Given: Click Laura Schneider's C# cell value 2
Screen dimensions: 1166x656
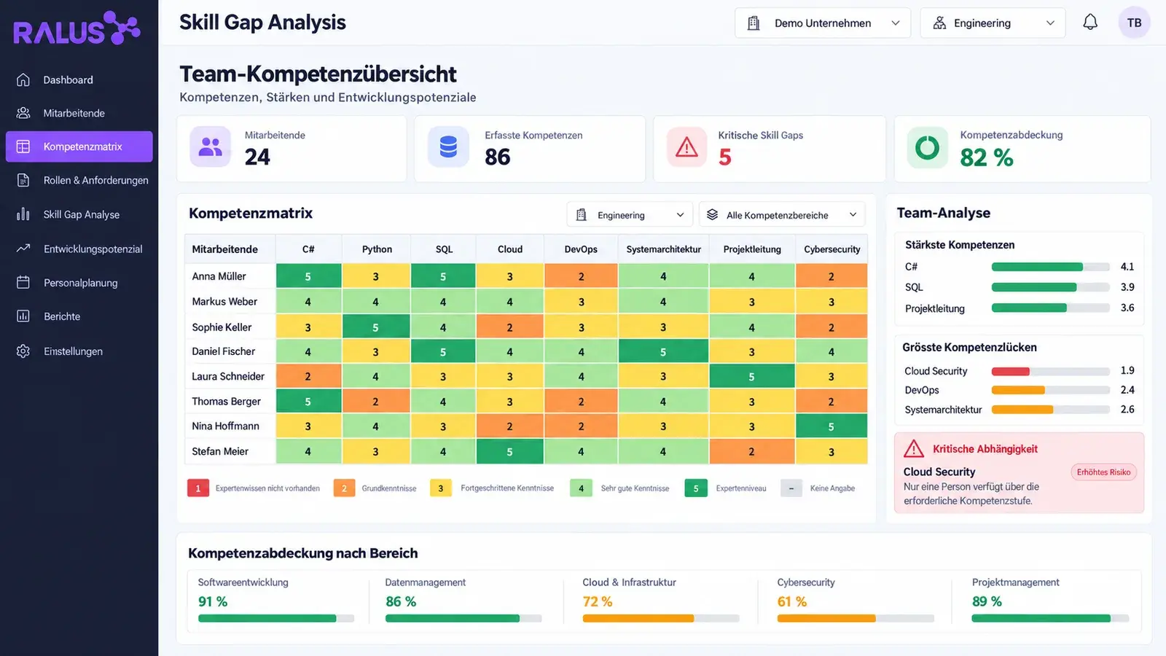Looking at the screenshot, I should pyautogui.click(x=308, y=377).
